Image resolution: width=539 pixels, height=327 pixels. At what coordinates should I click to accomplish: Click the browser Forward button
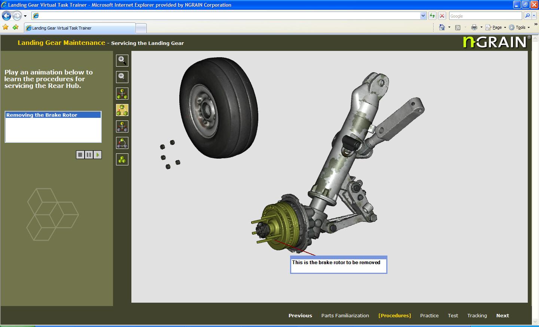17,16
